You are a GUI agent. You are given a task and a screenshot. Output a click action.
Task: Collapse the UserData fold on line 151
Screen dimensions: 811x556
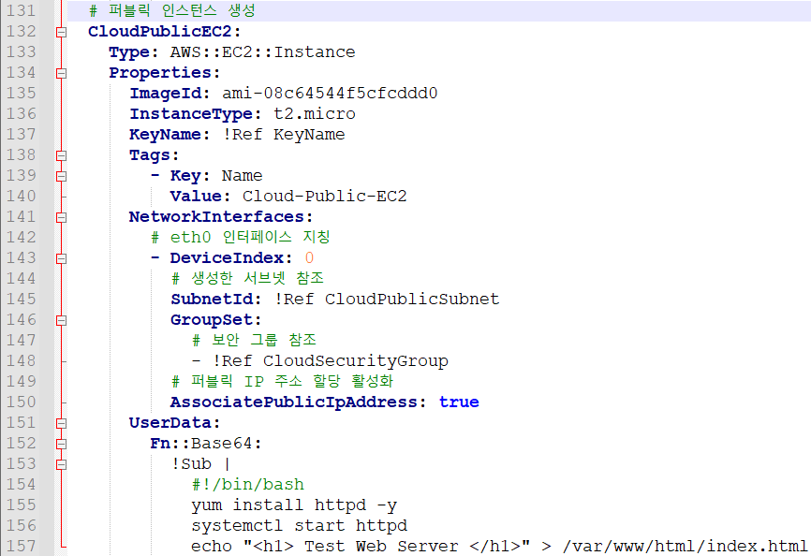[61, 423]
